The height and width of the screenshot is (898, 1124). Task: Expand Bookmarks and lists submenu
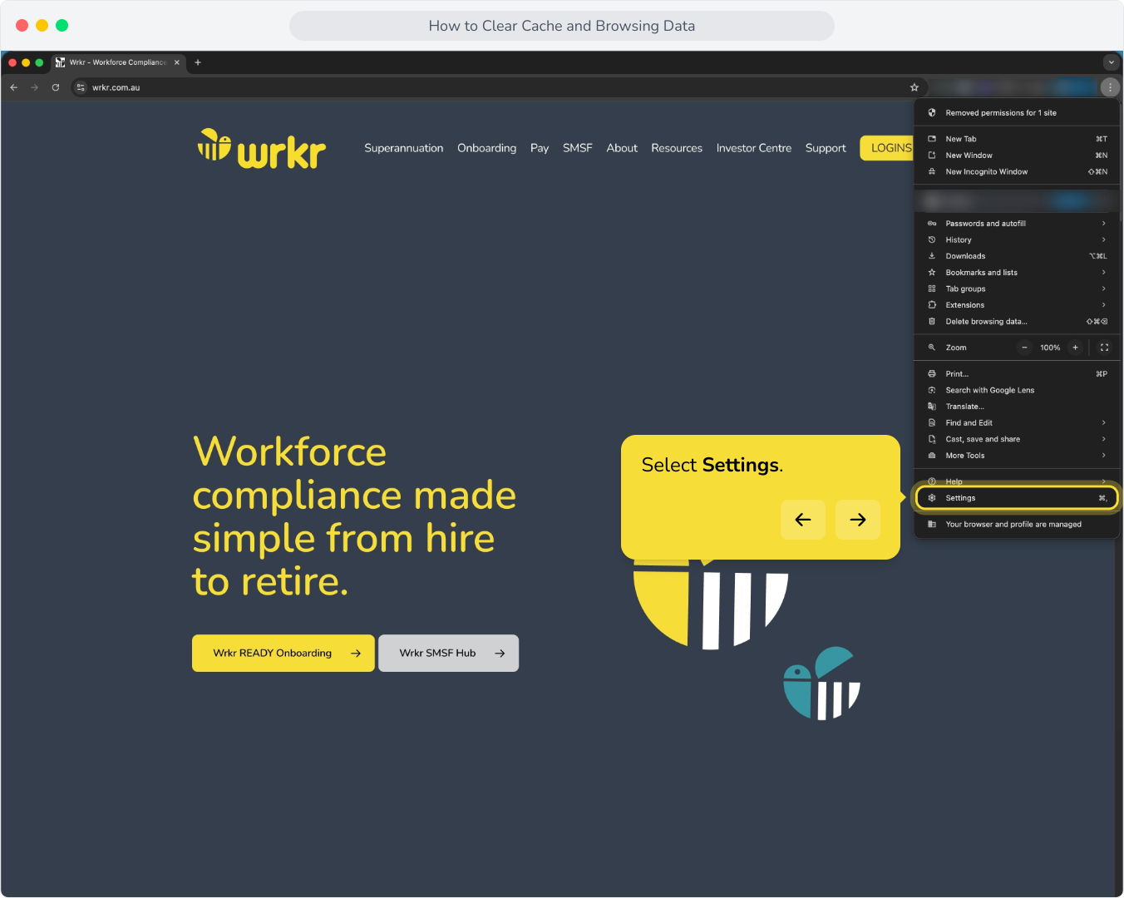(1016, 273)
